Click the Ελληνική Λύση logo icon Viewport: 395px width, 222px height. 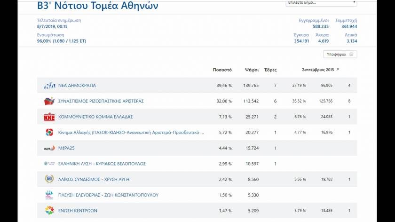[x=49, y=164]
